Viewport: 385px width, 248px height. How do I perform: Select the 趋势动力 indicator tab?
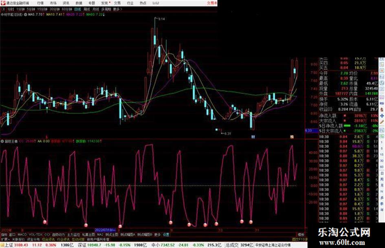pos(59,235)
